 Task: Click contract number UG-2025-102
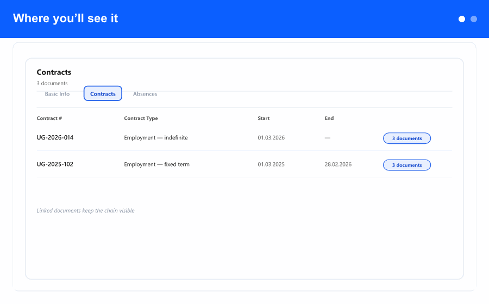(55, 164)
